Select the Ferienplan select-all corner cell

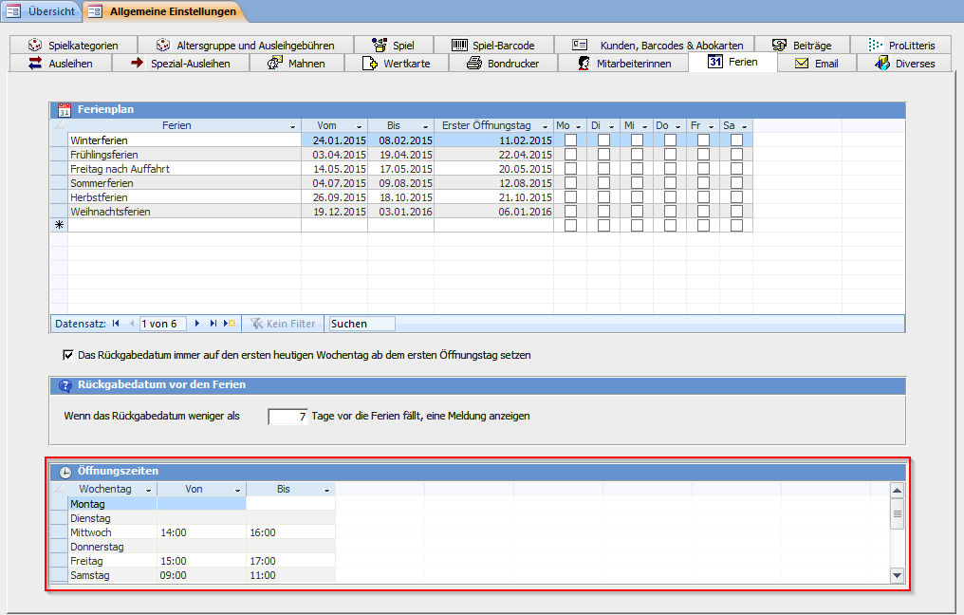(x=59, y=125)
